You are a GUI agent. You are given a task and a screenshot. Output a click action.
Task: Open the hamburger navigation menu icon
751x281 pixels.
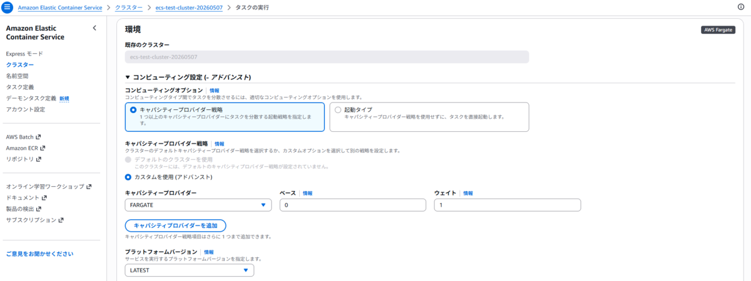point(7,7)
